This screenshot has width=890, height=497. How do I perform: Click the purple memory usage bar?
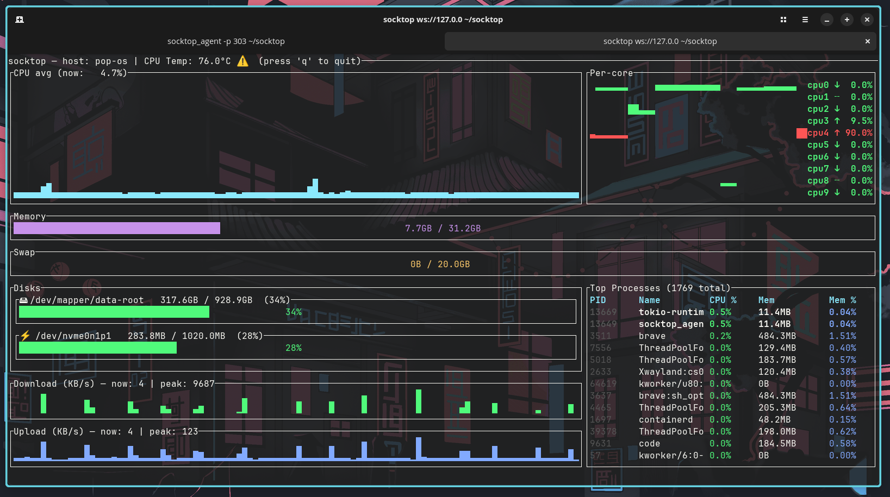[117, 228]
